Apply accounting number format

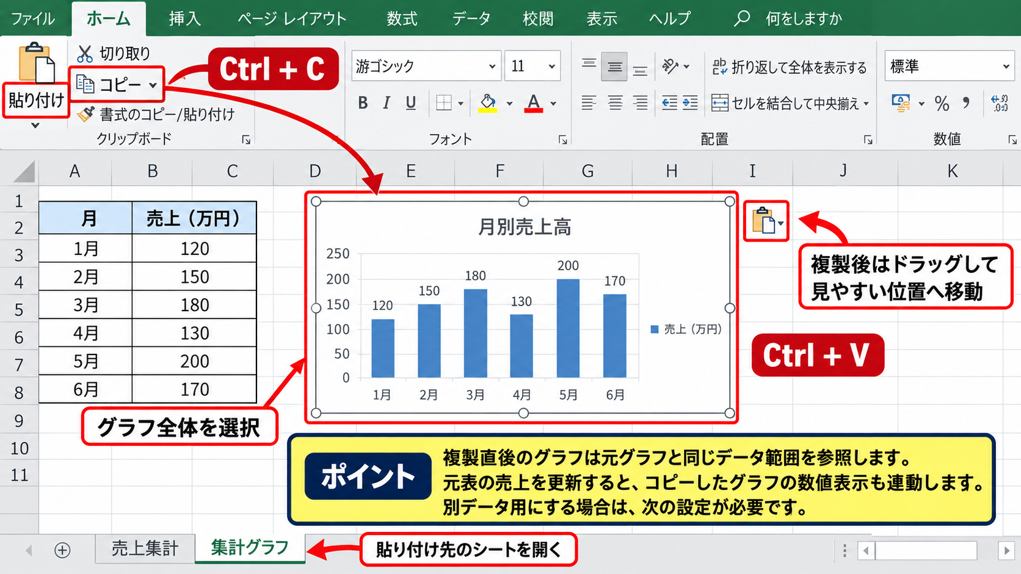[x=901, y=103]
